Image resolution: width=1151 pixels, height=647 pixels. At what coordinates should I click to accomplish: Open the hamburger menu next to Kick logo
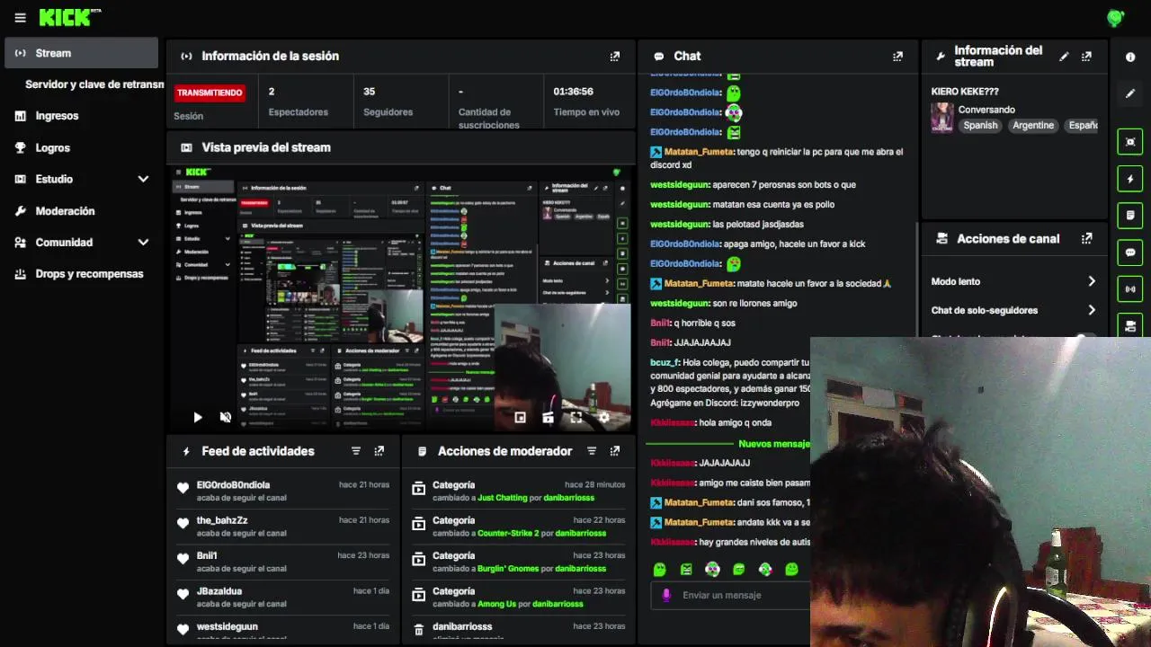click(20, 18)
